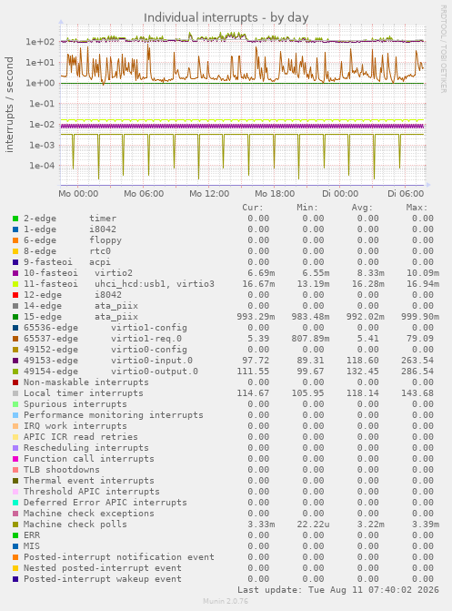Click the Cur: column header
The width and height of the screenshot is (452, 611).
coord(253,208)
